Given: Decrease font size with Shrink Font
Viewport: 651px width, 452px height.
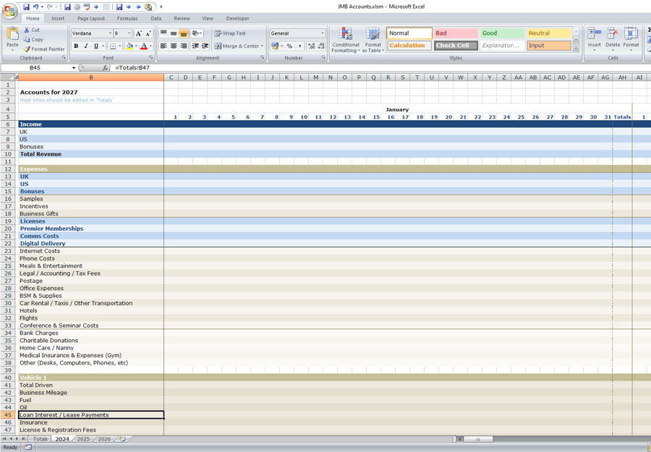Looking at the screenshot, I should [148, 33].
